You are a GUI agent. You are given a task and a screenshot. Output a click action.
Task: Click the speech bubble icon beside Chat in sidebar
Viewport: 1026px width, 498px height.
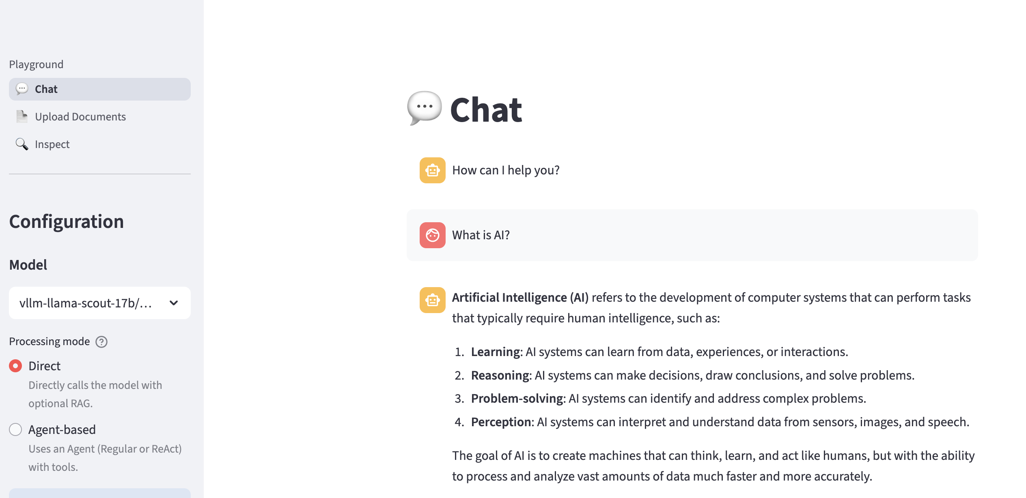coord(22,89)
